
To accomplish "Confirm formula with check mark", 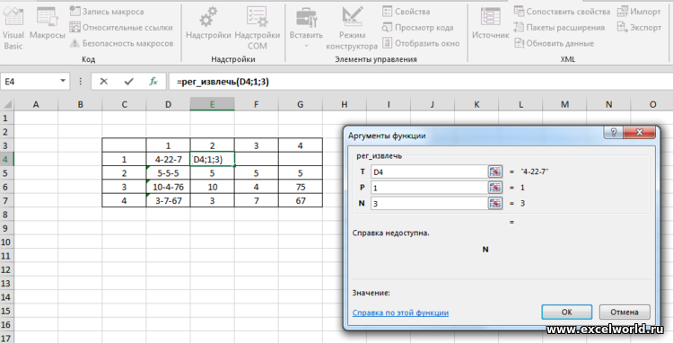I will point(128,81).
